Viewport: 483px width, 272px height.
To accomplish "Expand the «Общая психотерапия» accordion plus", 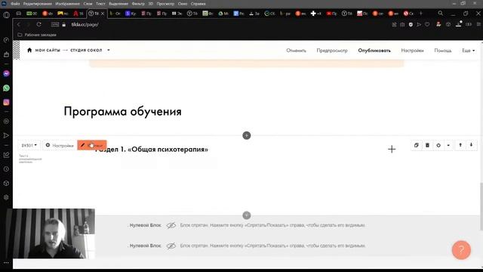I will pyautogui.click(x=392, y=150).
